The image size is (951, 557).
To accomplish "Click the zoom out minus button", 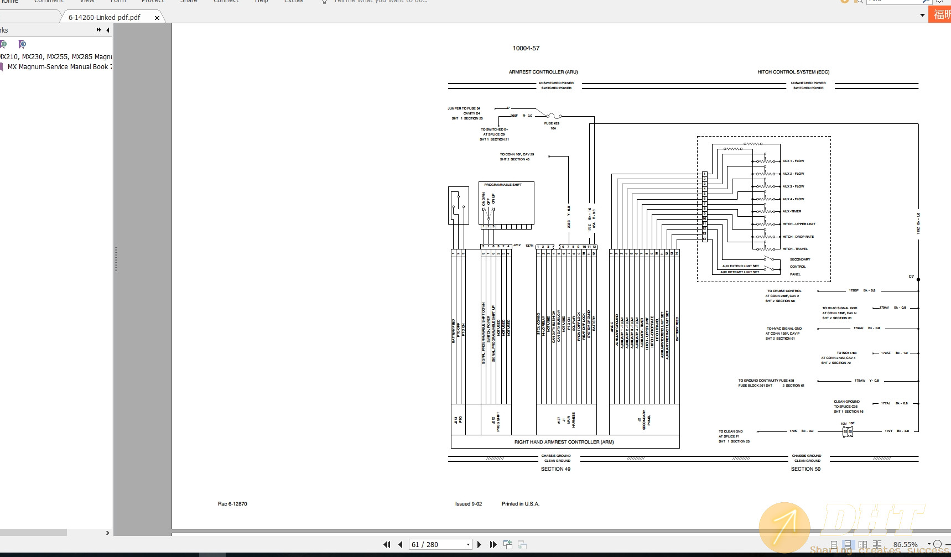I will (x=937, y=544).
